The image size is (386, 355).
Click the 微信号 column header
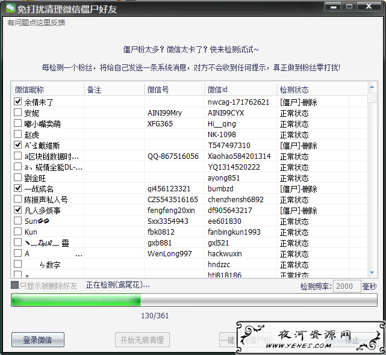pyautogui.click(x=175, y=90)
